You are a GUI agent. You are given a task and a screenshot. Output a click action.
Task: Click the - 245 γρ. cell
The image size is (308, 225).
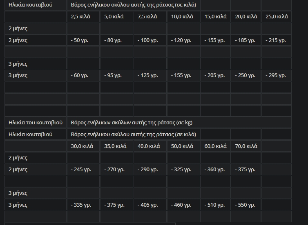(83, 170)
